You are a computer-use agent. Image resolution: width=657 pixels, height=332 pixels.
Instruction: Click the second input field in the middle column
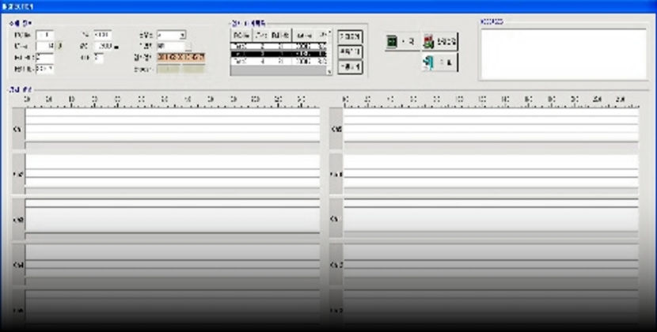coord(104,46)
